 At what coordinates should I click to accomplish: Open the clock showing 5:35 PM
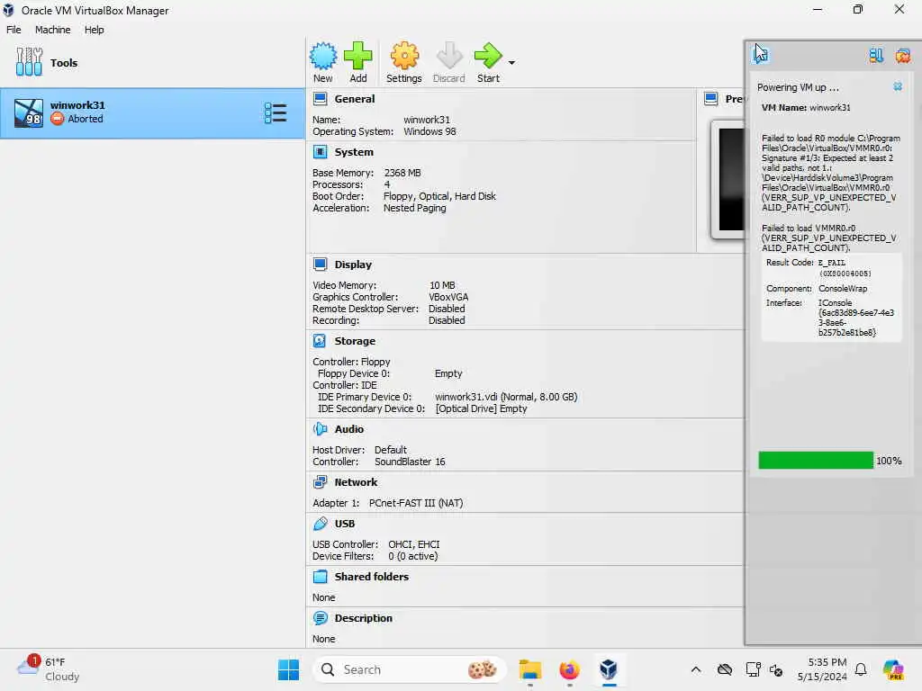click(x=822, y=669)
